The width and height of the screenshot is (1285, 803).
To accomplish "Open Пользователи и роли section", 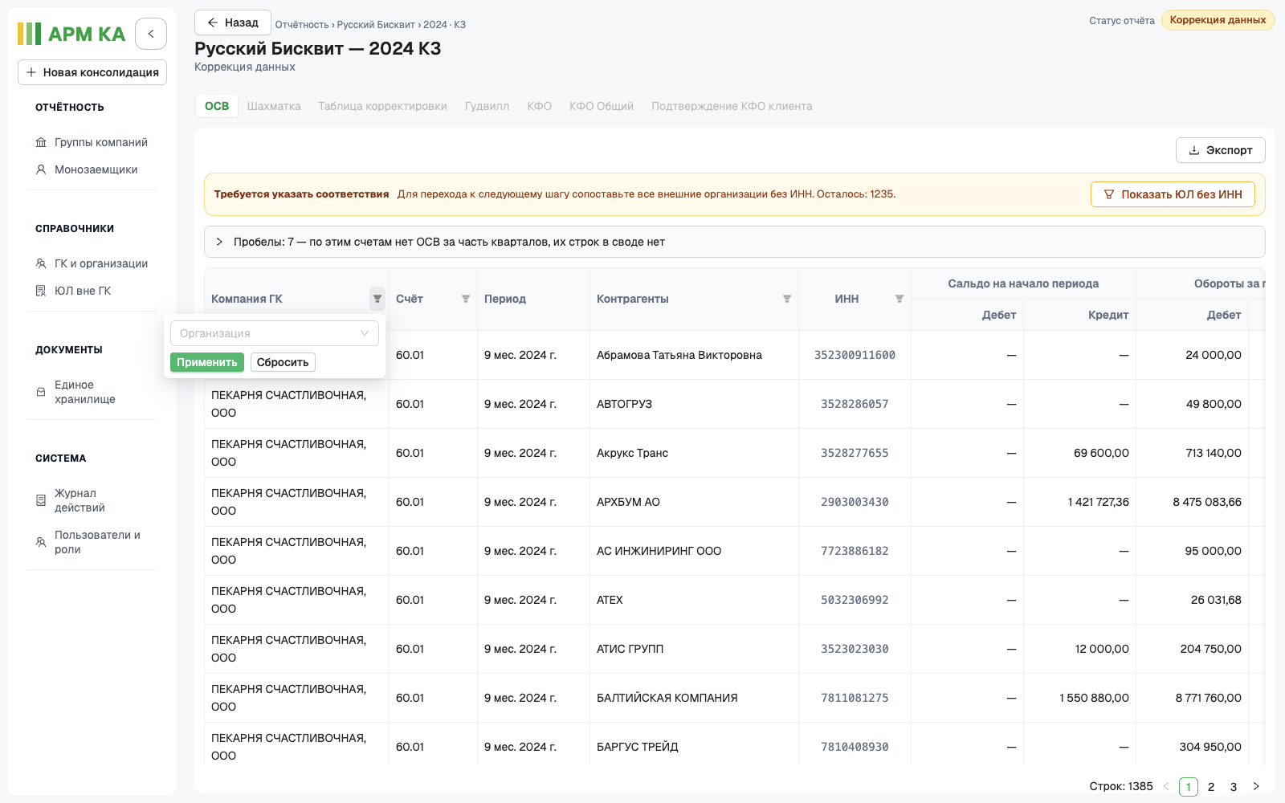I will [x=92, y=542].
